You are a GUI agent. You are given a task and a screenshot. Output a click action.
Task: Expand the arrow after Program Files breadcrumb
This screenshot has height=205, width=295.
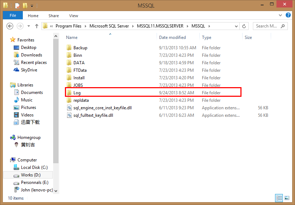[x=86, y=26]
